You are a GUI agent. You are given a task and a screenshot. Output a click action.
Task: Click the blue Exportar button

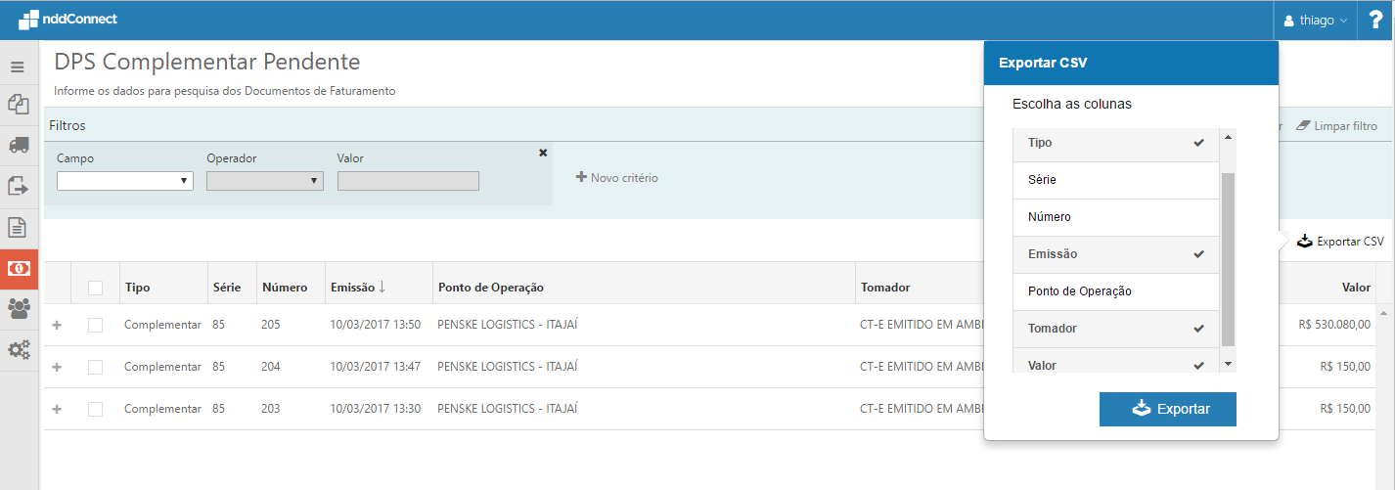1168,410
